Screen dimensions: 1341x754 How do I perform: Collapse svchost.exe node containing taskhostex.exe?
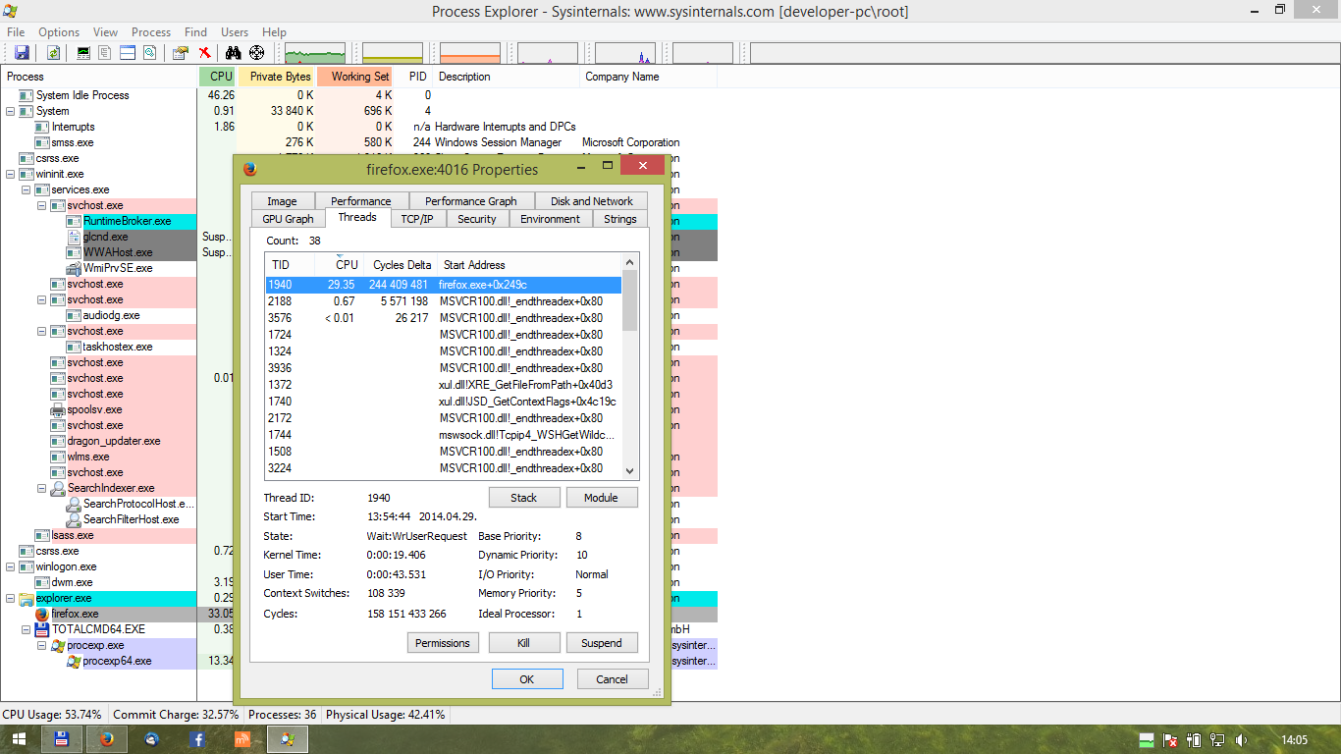point(42,331)
